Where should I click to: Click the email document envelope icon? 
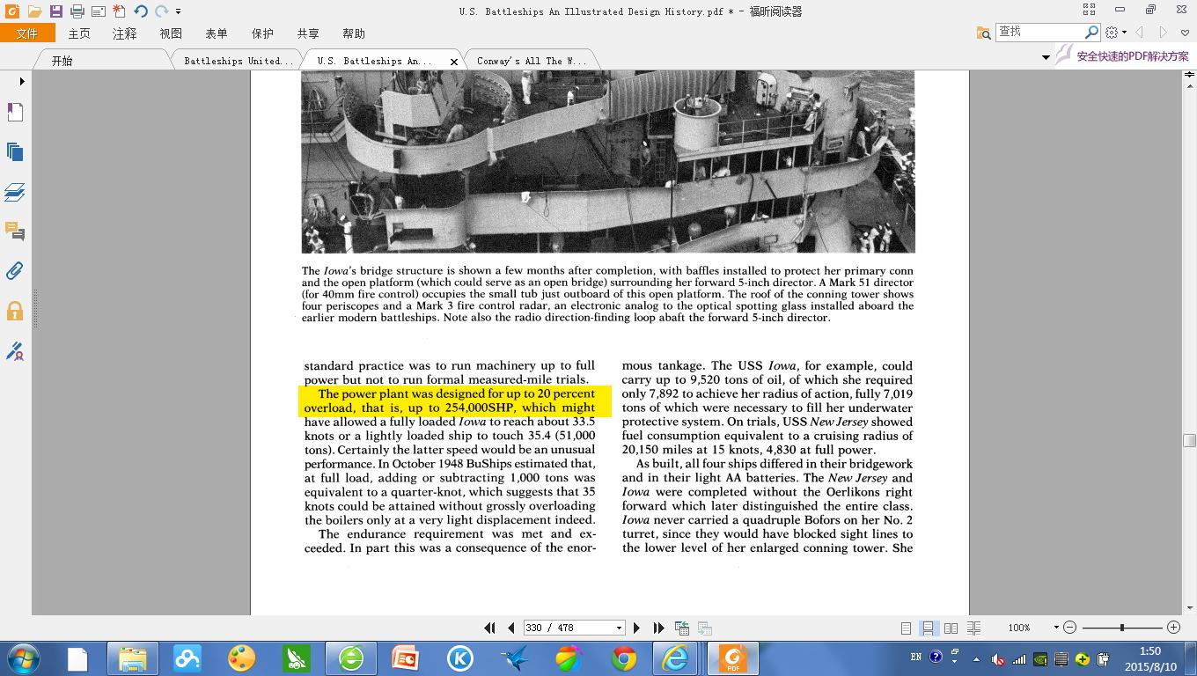point(98,11)
